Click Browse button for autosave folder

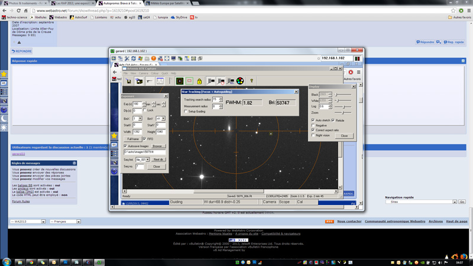click(157, 145)
